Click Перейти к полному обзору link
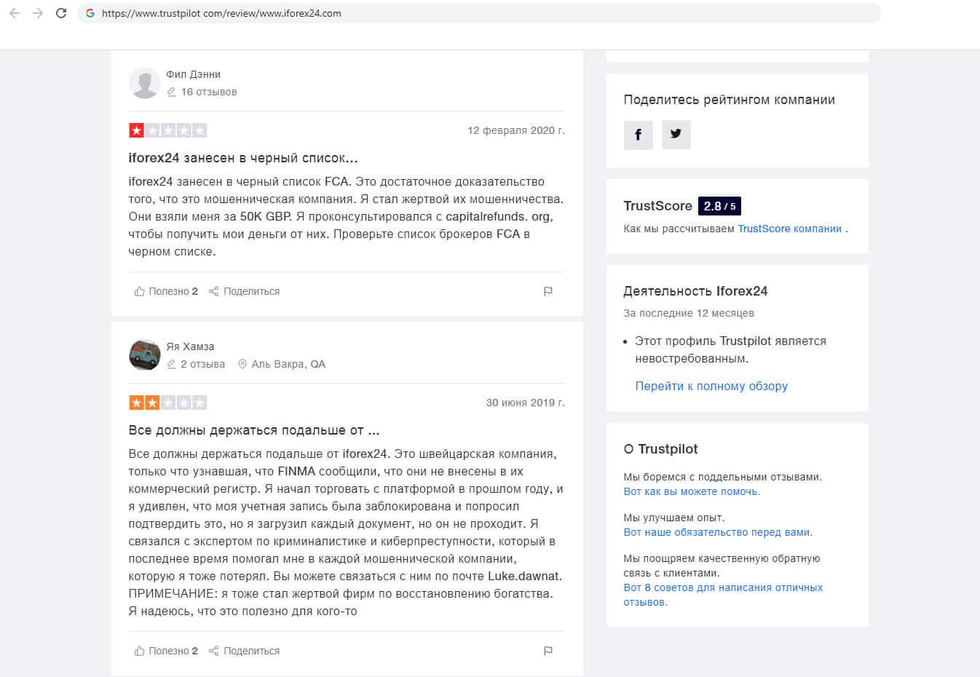Image resolution: width=980 pixels, height=677 pixels. (711, 386)
